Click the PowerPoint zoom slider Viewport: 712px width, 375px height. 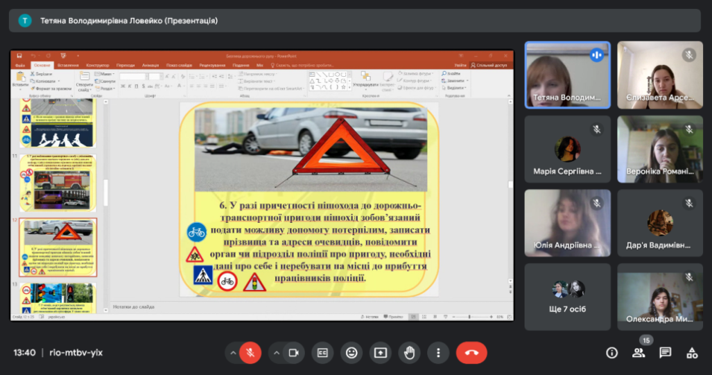pyautogui.click(x=471, y=317)
